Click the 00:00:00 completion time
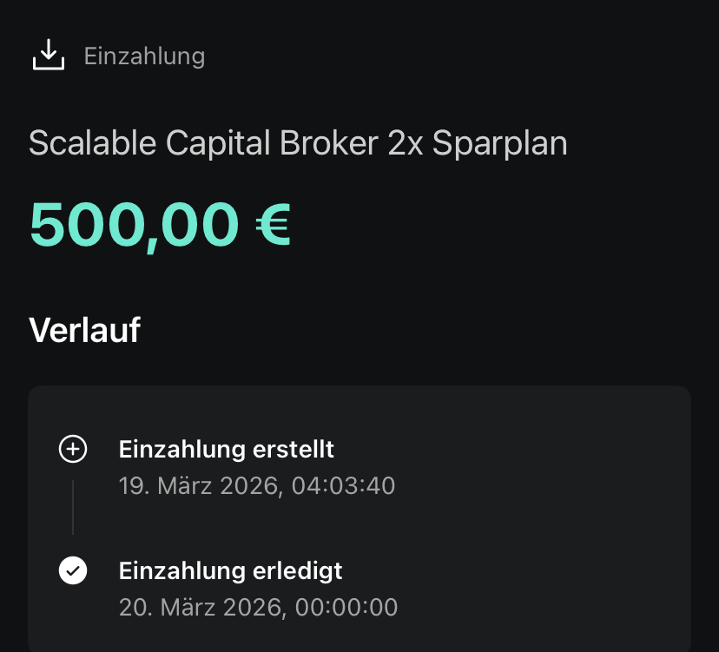Image resolution: width=719 pixels, height=652 pixels. coord(346,607)
